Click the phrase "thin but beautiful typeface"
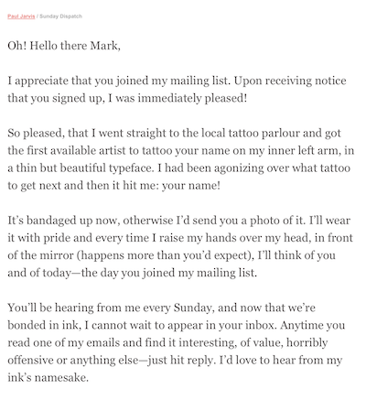 pos(84,168)
